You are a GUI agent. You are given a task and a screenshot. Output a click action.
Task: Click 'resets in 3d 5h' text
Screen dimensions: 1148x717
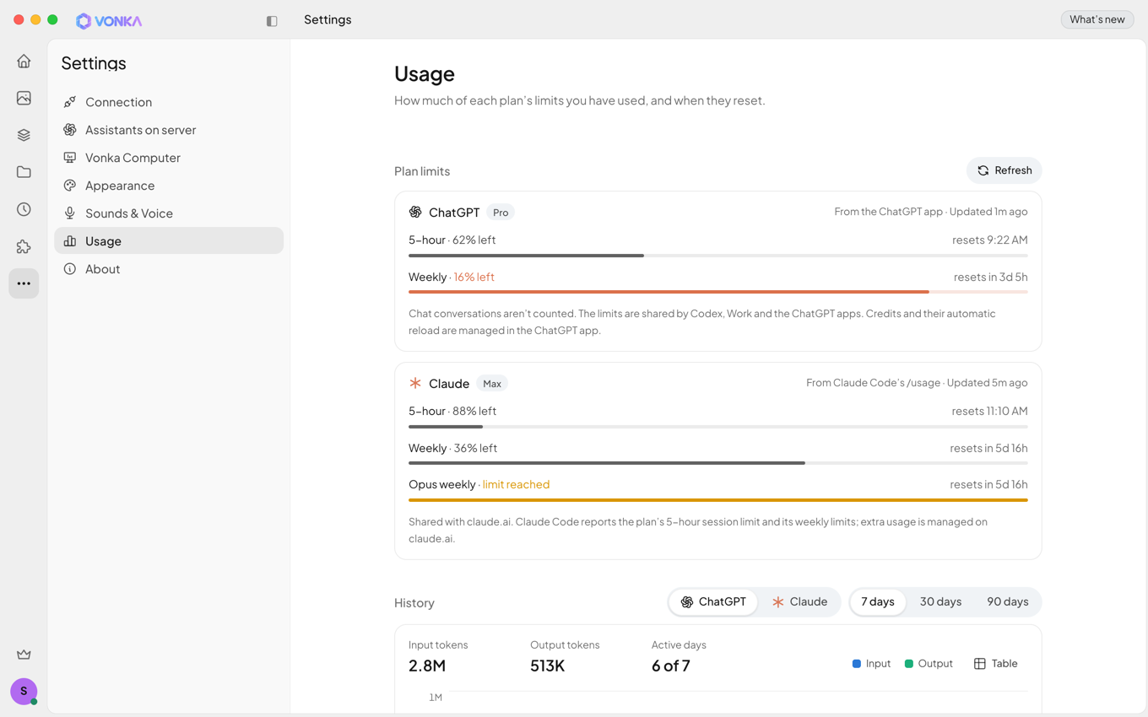click(x=991, y=277)
